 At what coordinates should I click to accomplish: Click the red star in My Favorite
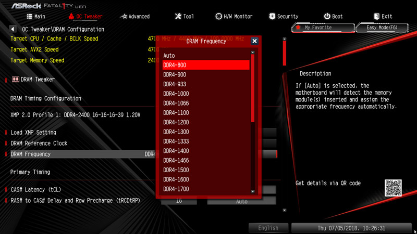point(298,28)
